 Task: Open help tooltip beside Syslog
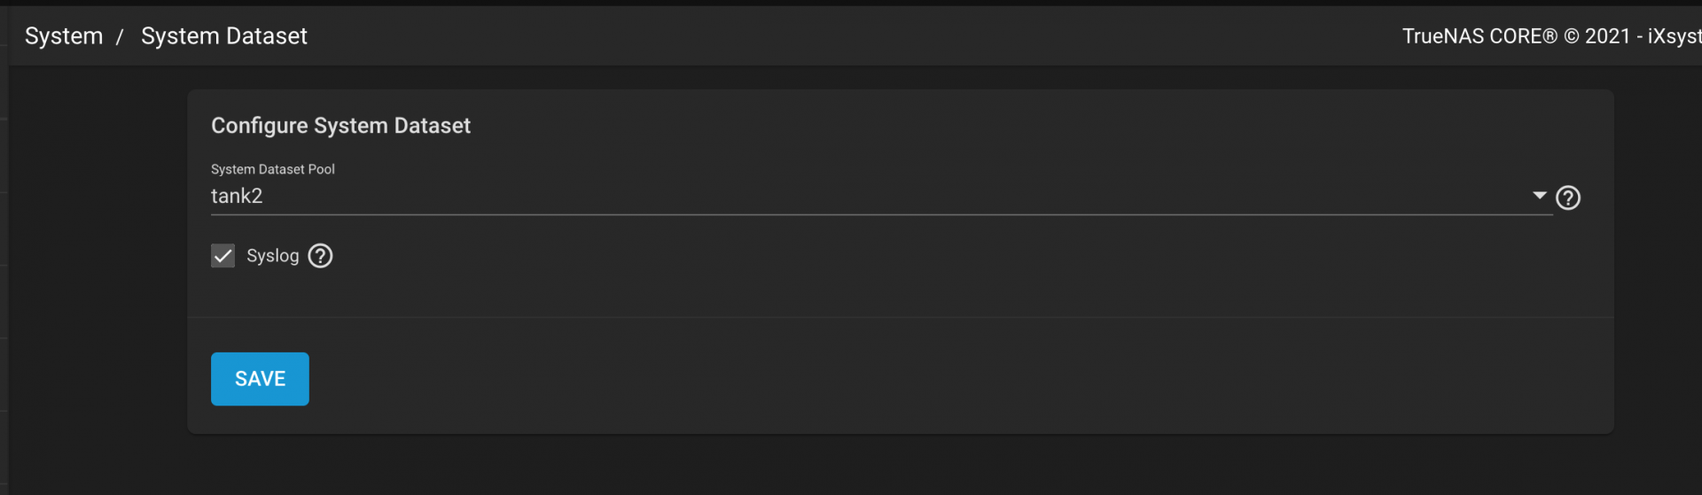pos(320,256)
